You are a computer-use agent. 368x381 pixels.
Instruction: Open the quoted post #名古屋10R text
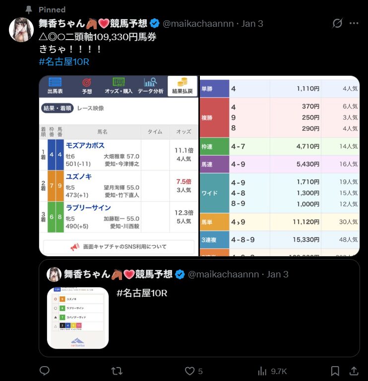click(x=142, y=293)
